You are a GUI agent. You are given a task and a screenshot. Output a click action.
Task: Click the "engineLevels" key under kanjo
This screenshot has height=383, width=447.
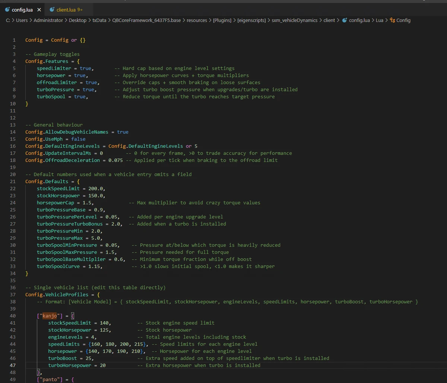(x=66, y=337)
